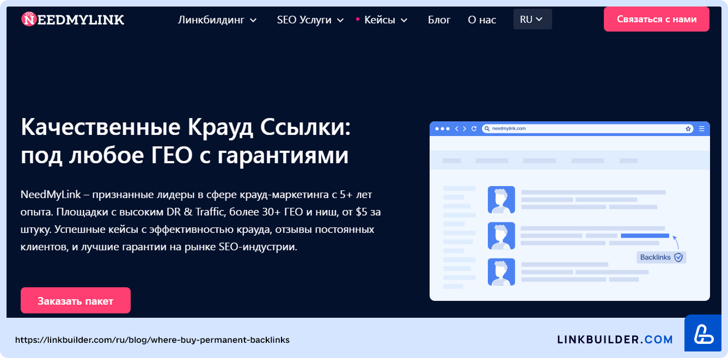Go to the Блог page
The height and width of the screenshot is (358, 728).
point(439,20)
